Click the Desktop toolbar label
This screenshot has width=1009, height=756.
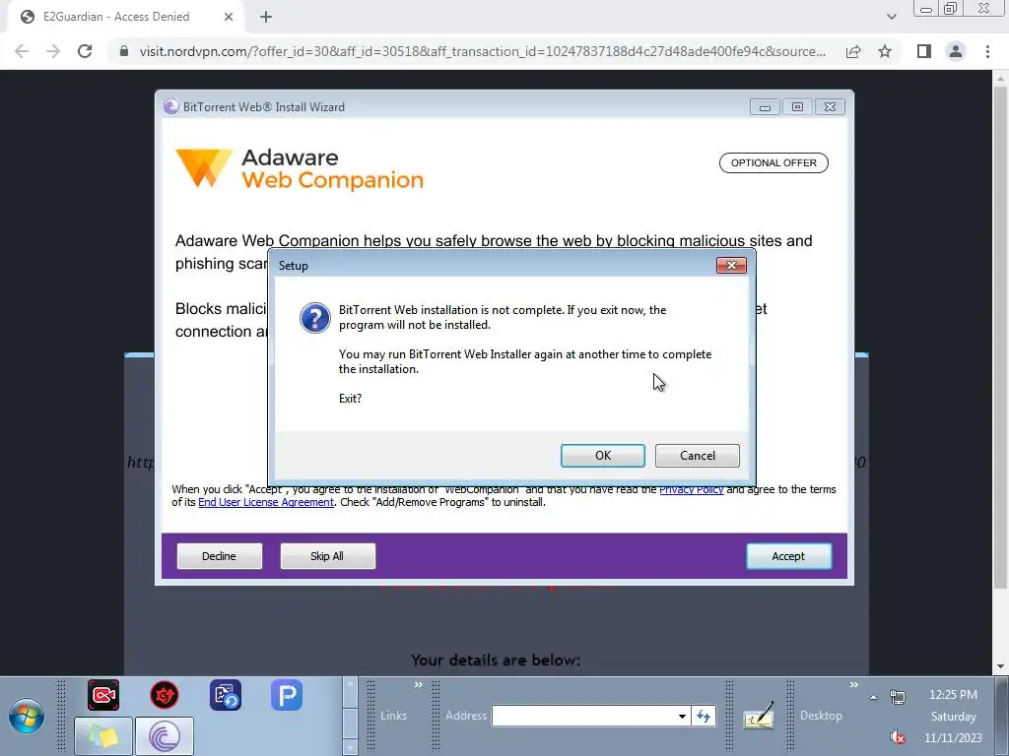coord(821,716)
